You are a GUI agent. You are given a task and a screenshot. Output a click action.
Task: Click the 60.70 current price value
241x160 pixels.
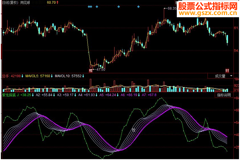(x=51, y=3)
